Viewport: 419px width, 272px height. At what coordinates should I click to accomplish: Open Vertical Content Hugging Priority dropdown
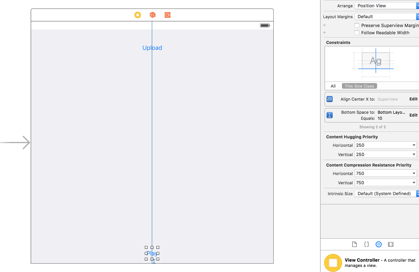tap(414, 155)
